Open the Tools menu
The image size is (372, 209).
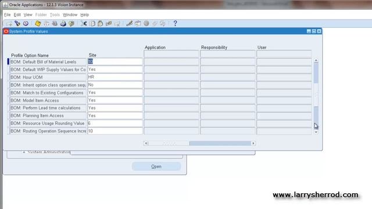tap(55, 15)
